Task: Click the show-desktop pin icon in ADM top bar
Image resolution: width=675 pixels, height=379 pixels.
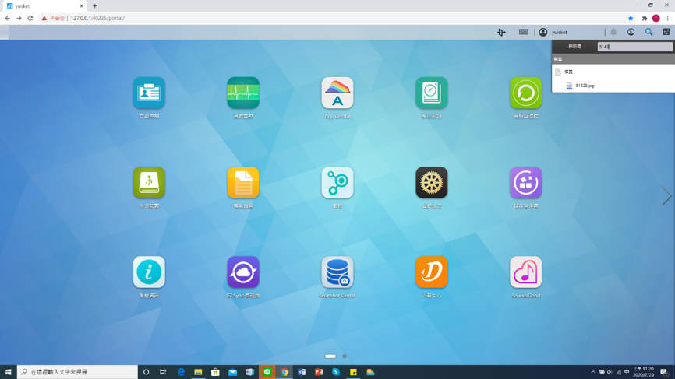Action: click(501, 32)
